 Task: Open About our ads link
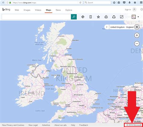coord(60,125)
